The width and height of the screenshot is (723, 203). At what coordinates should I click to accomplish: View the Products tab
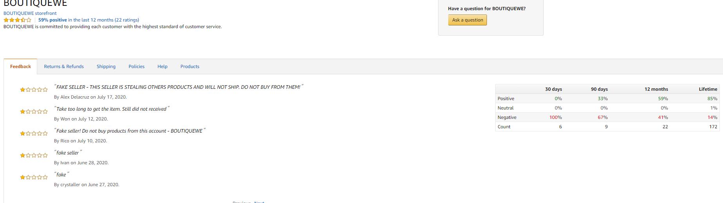tap(190, 66)
